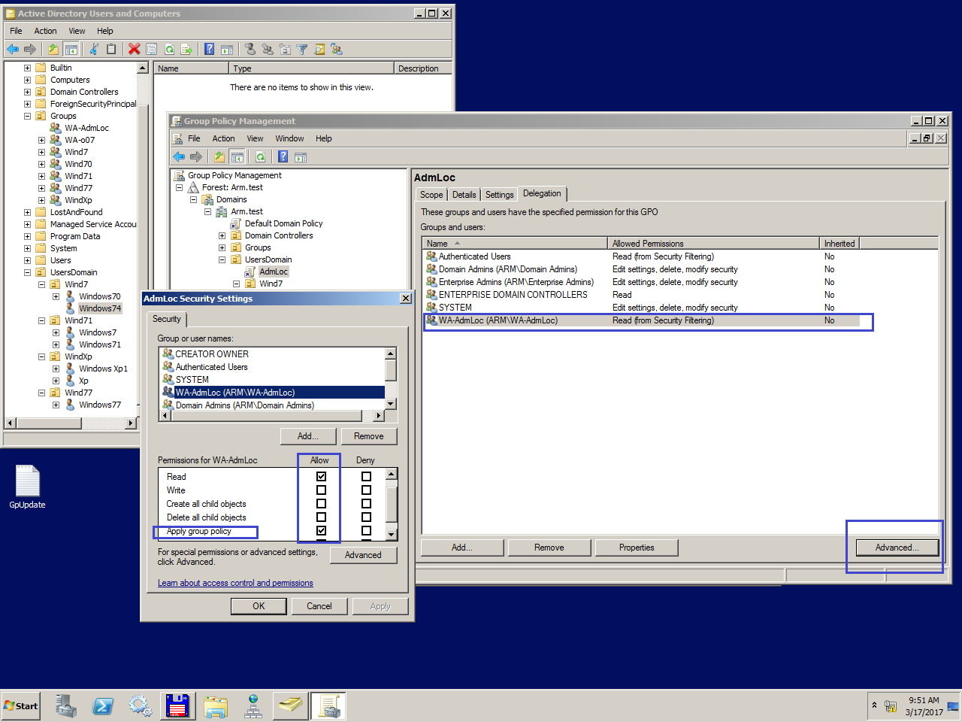Viewport: 962px width, 722px height.
Task: Switch to the Settings tab
Action: pyautogui.click(x=499, y=194)
